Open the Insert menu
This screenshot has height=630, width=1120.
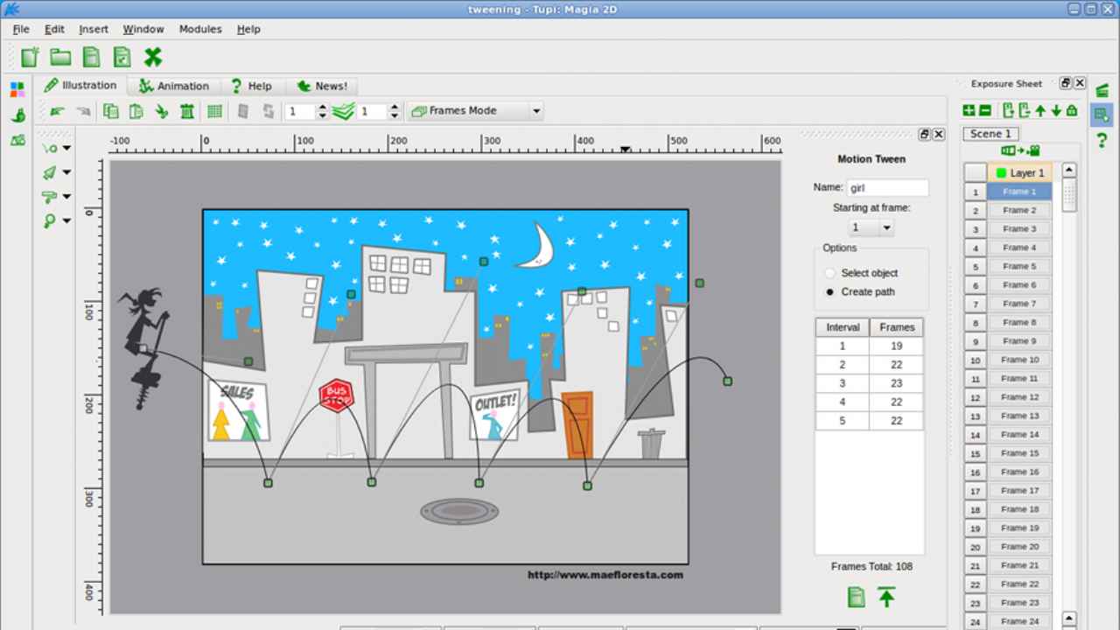(94, 29)
